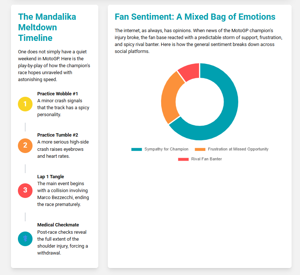
Task: Click the orange Frustration legend color box
Action: click(200, 149)
